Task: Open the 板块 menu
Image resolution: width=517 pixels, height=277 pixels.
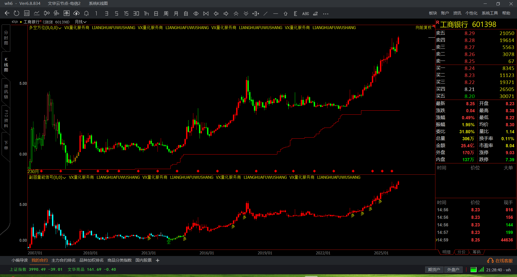Action: pos(433,13)
